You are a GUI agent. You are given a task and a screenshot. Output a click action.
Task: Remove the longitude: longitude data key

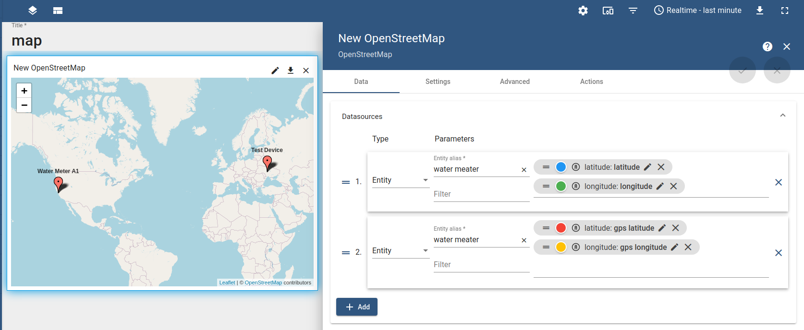673,186
